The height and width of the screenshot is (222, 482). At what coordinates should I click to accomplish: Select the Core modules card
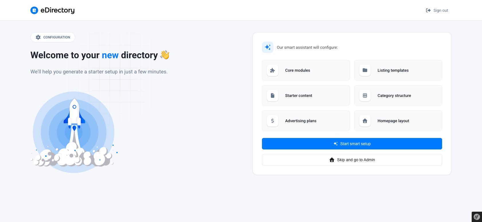pos(306,70)
